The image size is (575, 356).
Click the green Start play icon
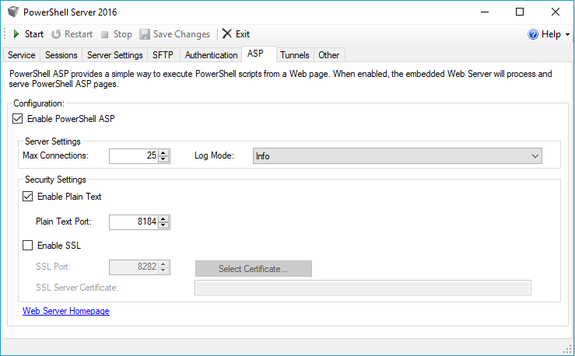16,34
